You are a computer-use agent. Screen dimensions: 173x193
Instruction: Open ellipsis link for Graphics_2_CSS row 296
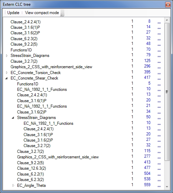point(159,67)
